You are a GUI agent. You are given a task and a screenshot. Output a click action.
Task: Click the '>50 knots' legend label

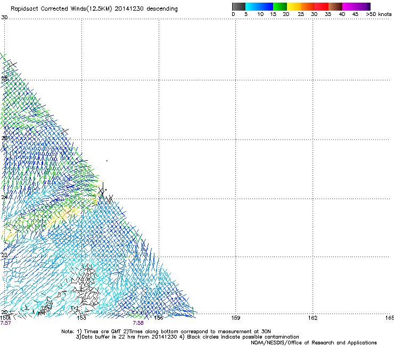[x=379, y=14]
